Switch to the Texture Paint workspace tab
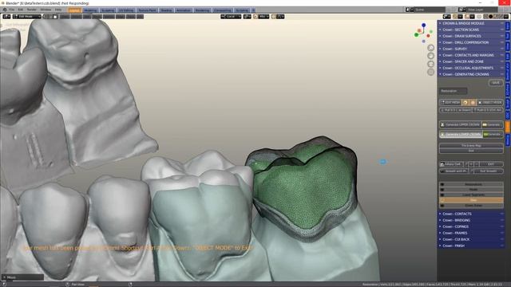 coord(147,10)
